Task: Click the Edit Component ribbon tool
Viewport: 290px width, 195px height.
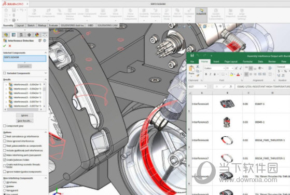Action: [x=34, y=13]
